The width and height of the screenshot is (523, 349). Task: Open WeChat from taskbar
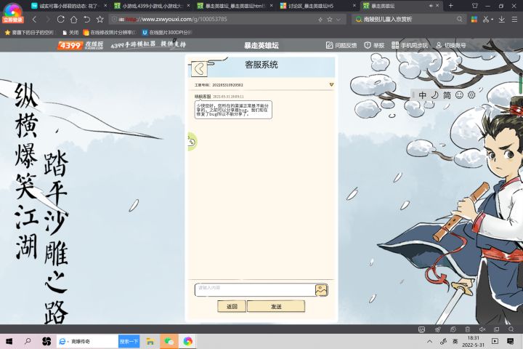click(x=169, y=341)
